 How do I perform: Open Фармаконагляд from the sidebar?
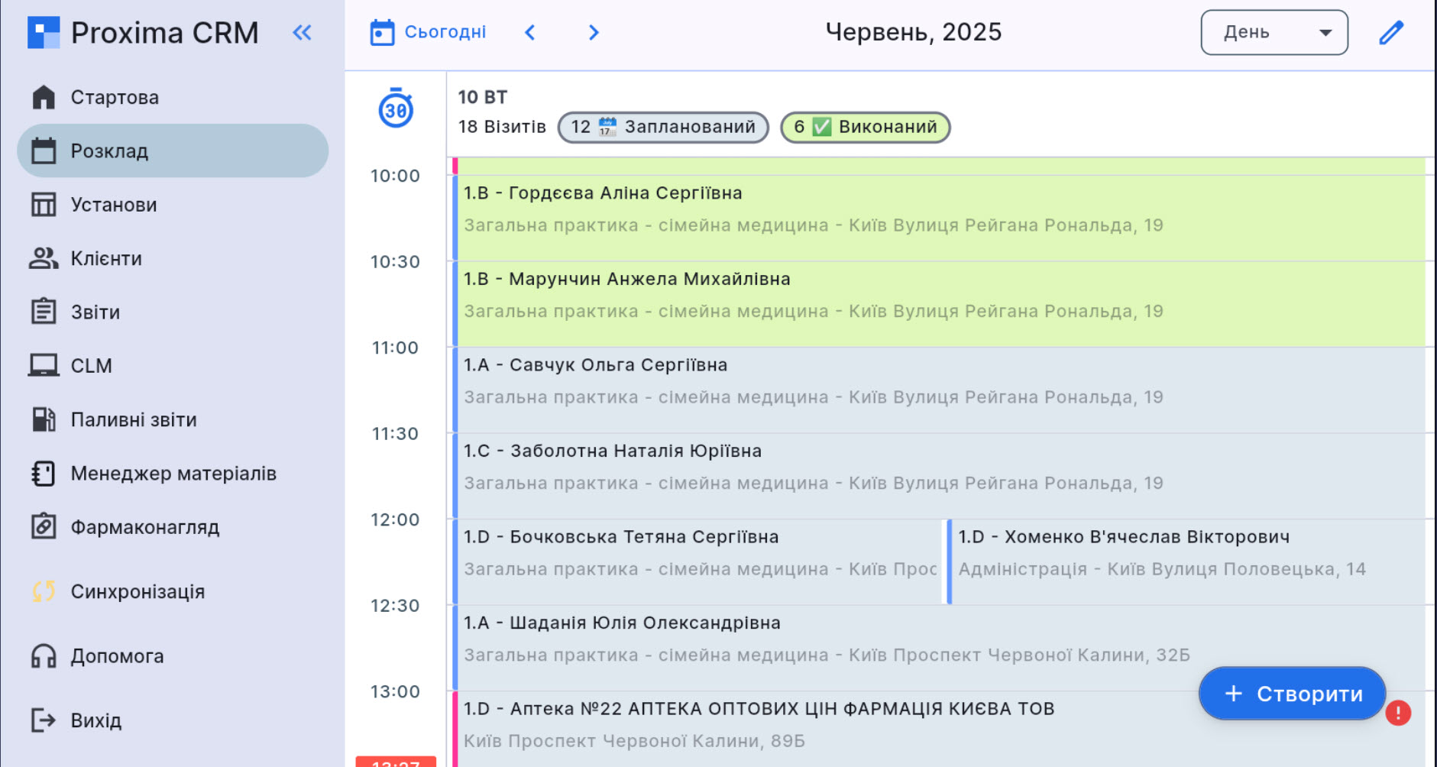144,527
